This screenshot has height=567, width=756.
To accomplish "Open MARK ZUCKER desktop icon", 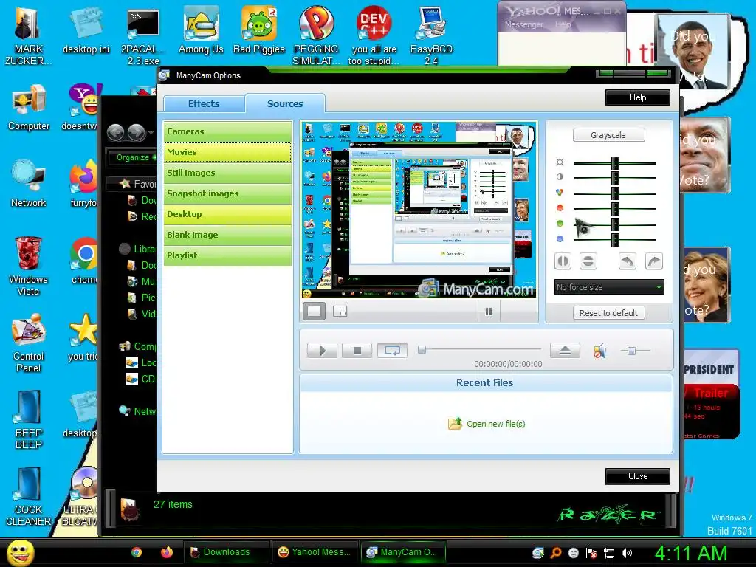I will point(28,35).
